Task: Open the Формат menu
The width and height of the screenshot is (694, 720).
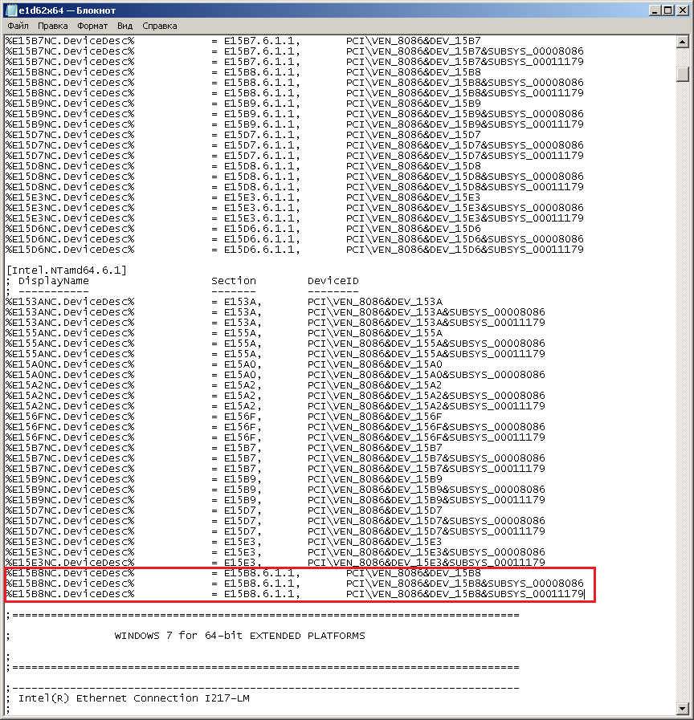Action: coord(92,26)
